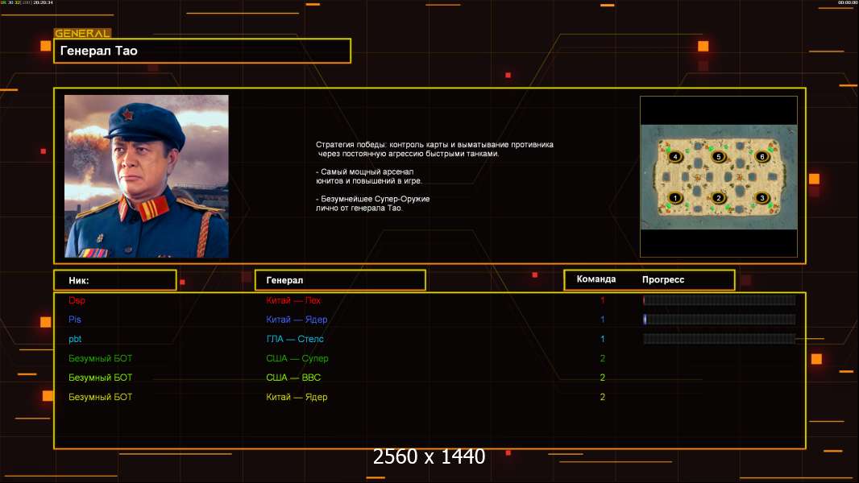Click team number 1 for pbt
Screen dimensions: 859x483
point(603,339)
